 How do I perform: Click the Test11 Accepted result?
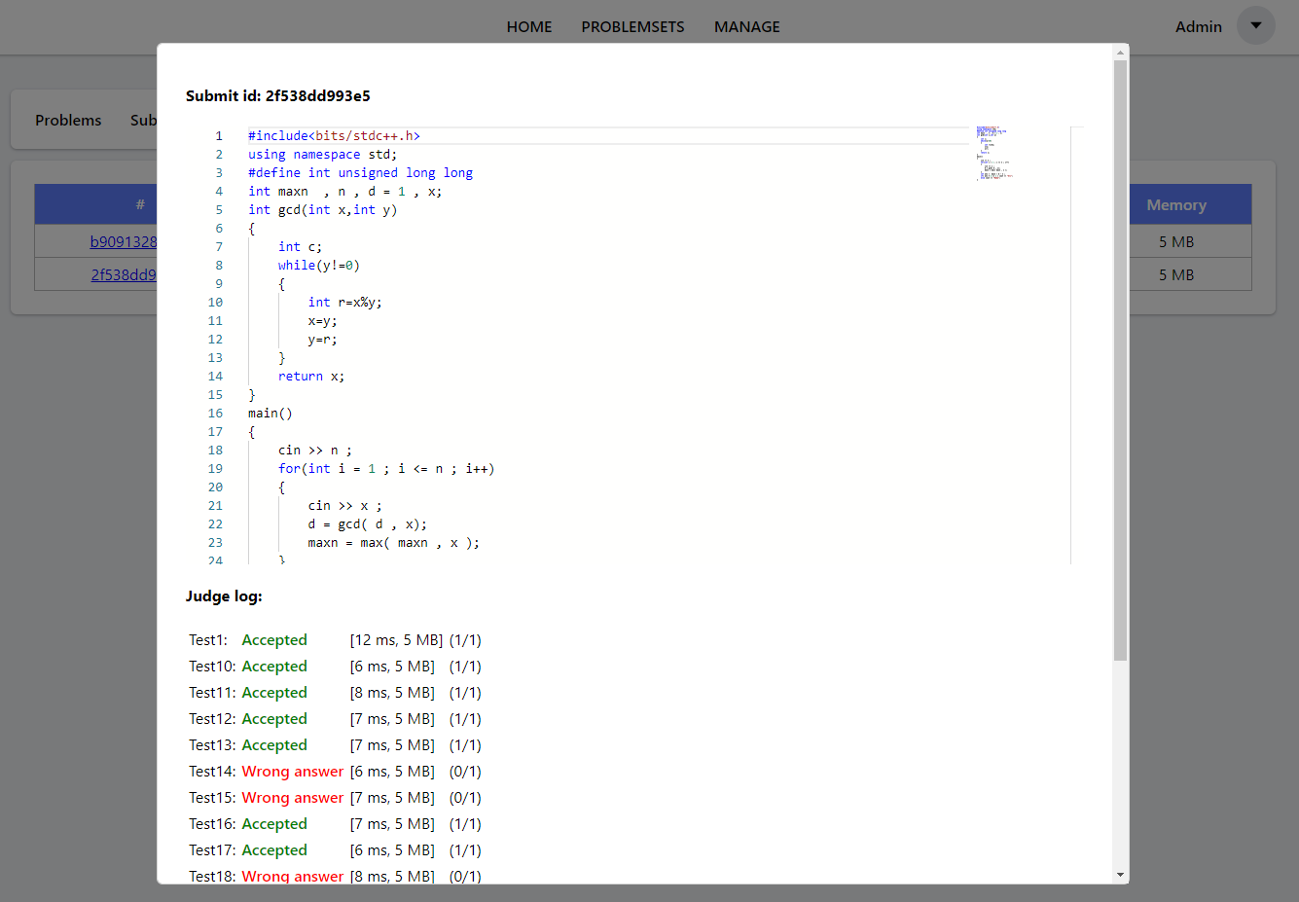[x=274, y=693]
